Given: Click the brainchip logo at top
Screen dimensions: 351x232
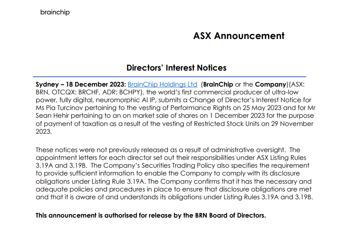Looking at the screenshot, I should [x=55, y=12].
